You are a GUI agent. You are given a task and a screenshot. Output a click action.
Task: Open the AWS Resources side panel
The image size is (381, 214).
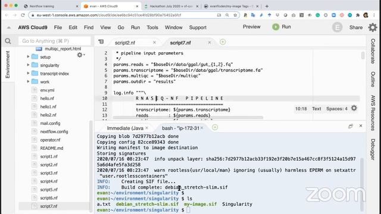pos(373,113)
